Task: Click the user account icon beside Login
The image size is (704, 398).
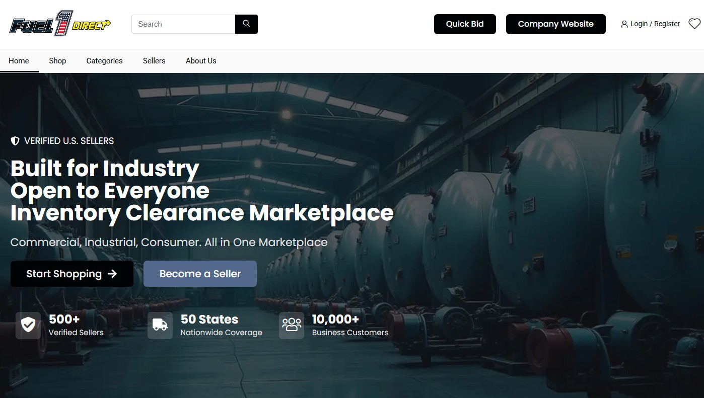Action: click(x=624, y=24)
